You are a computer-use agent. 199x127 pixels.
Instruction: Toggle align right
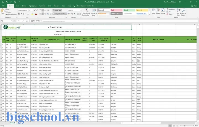tap(45, 14)
